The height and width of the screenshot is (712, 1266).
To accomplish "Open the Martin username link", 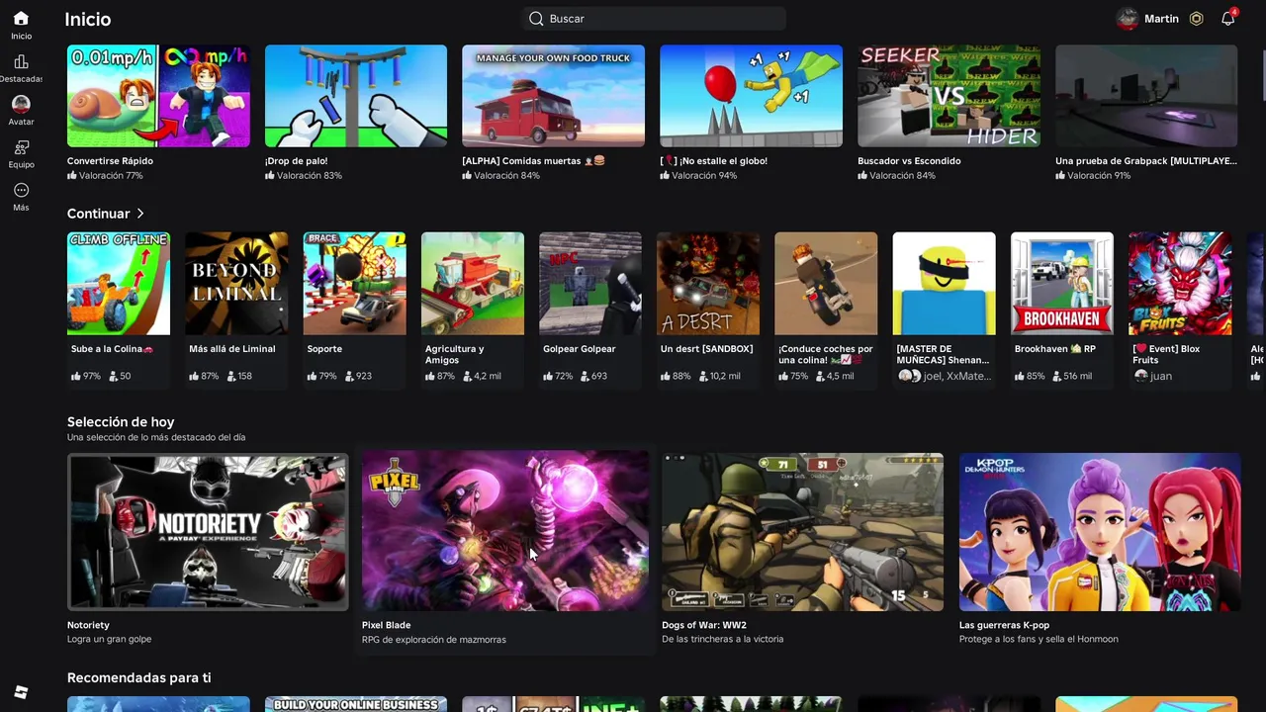I will pyautogui.click(x=1161, y=19).
